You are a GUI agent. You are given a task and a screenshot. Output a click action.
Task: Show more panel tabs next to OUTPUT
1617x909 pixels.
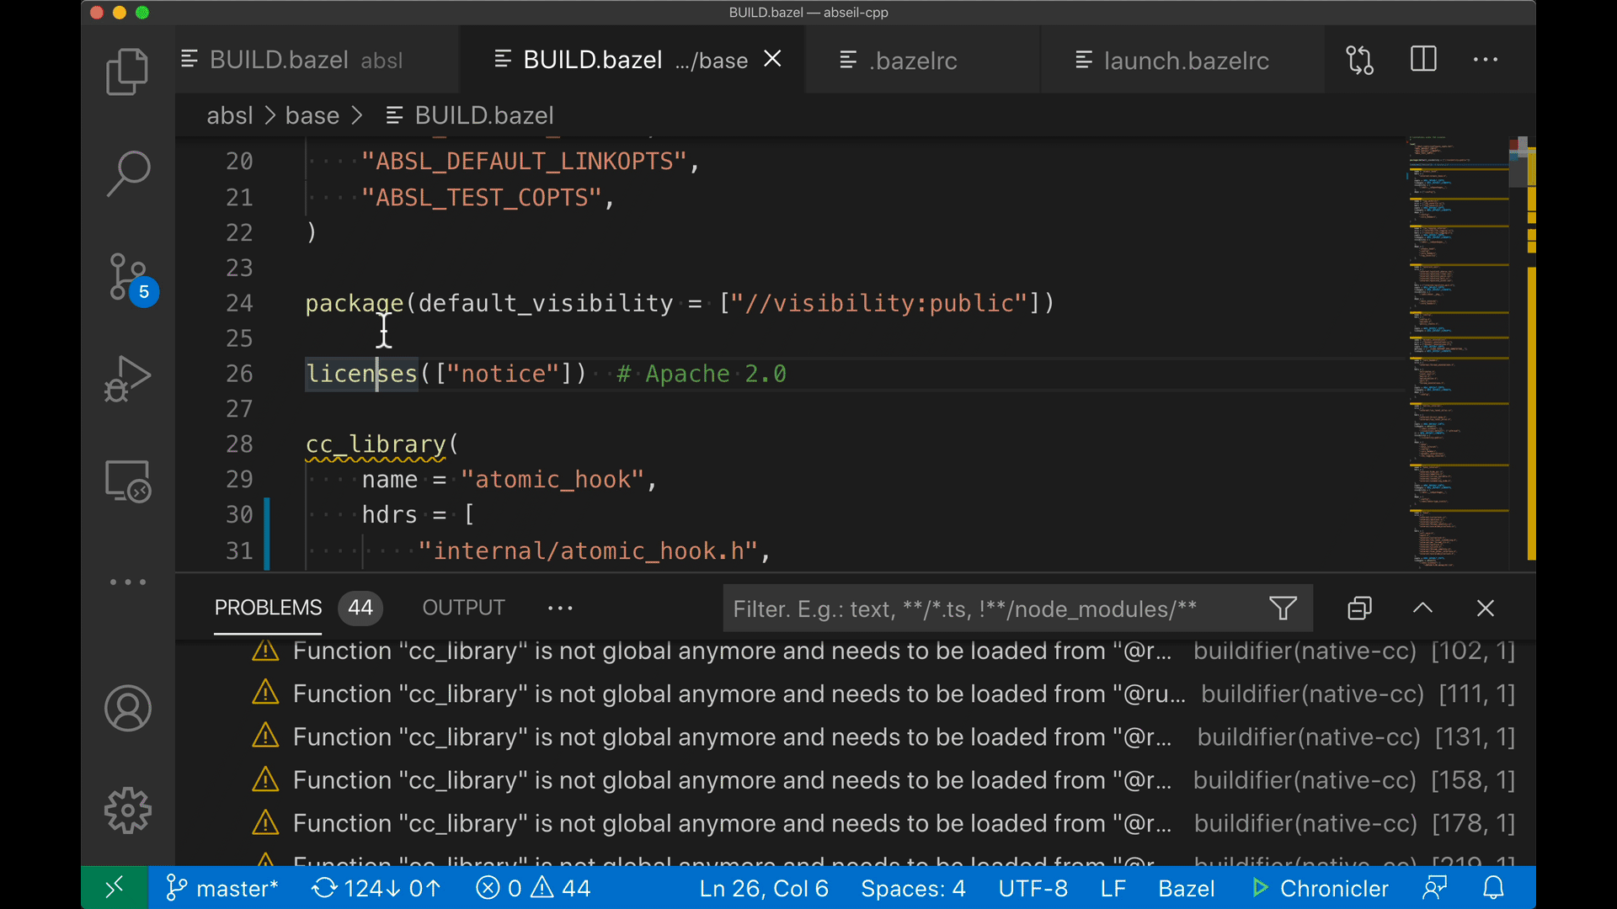point(560,608)
